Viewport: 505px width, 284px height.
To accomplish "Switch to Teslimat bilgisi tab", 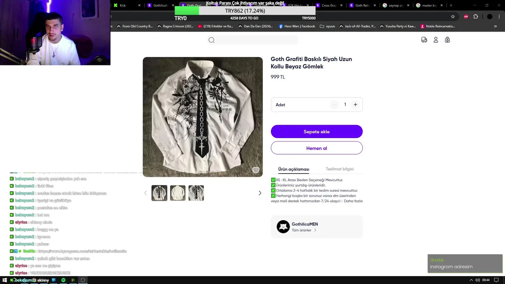I will tap(340, 169).
